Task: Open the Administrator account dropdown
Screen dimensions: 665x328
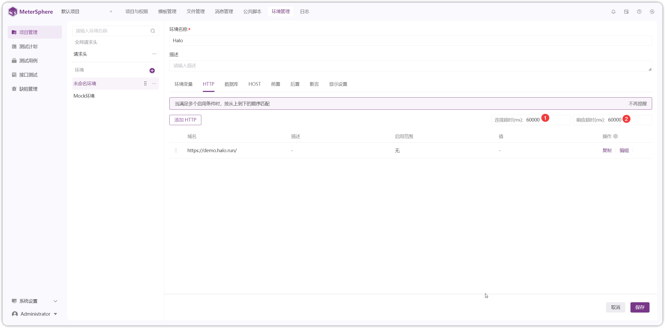Action: [x=35, y=314]
